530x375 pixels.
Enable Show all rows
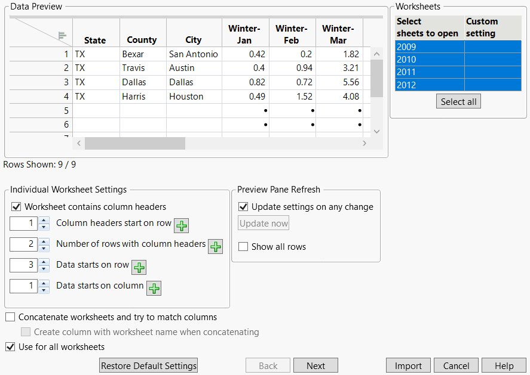(x=243, y=246)
